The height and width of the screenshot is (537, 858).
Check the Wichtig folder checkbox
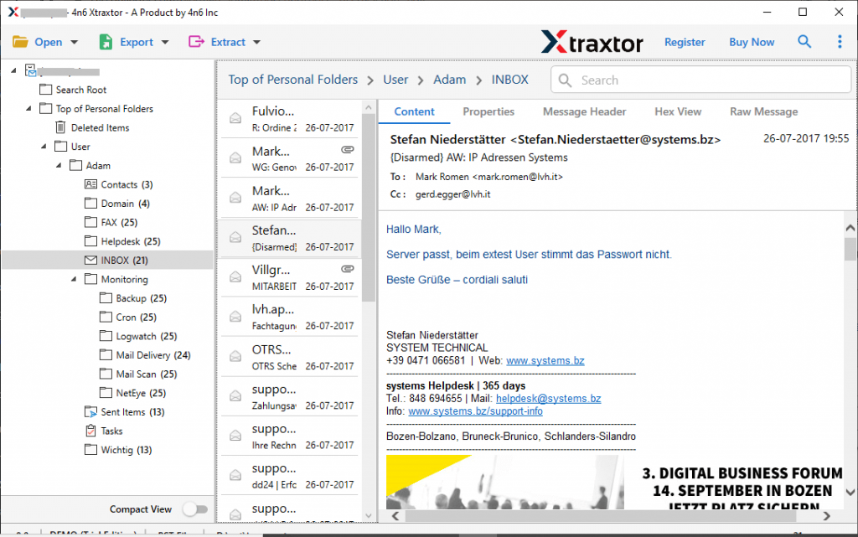coord(92,449)
